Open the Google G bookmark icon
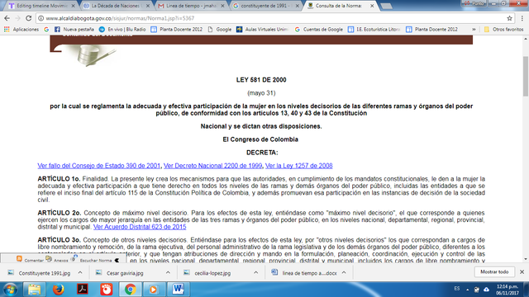This screenshot has height=297, width=529. (46, 30)
